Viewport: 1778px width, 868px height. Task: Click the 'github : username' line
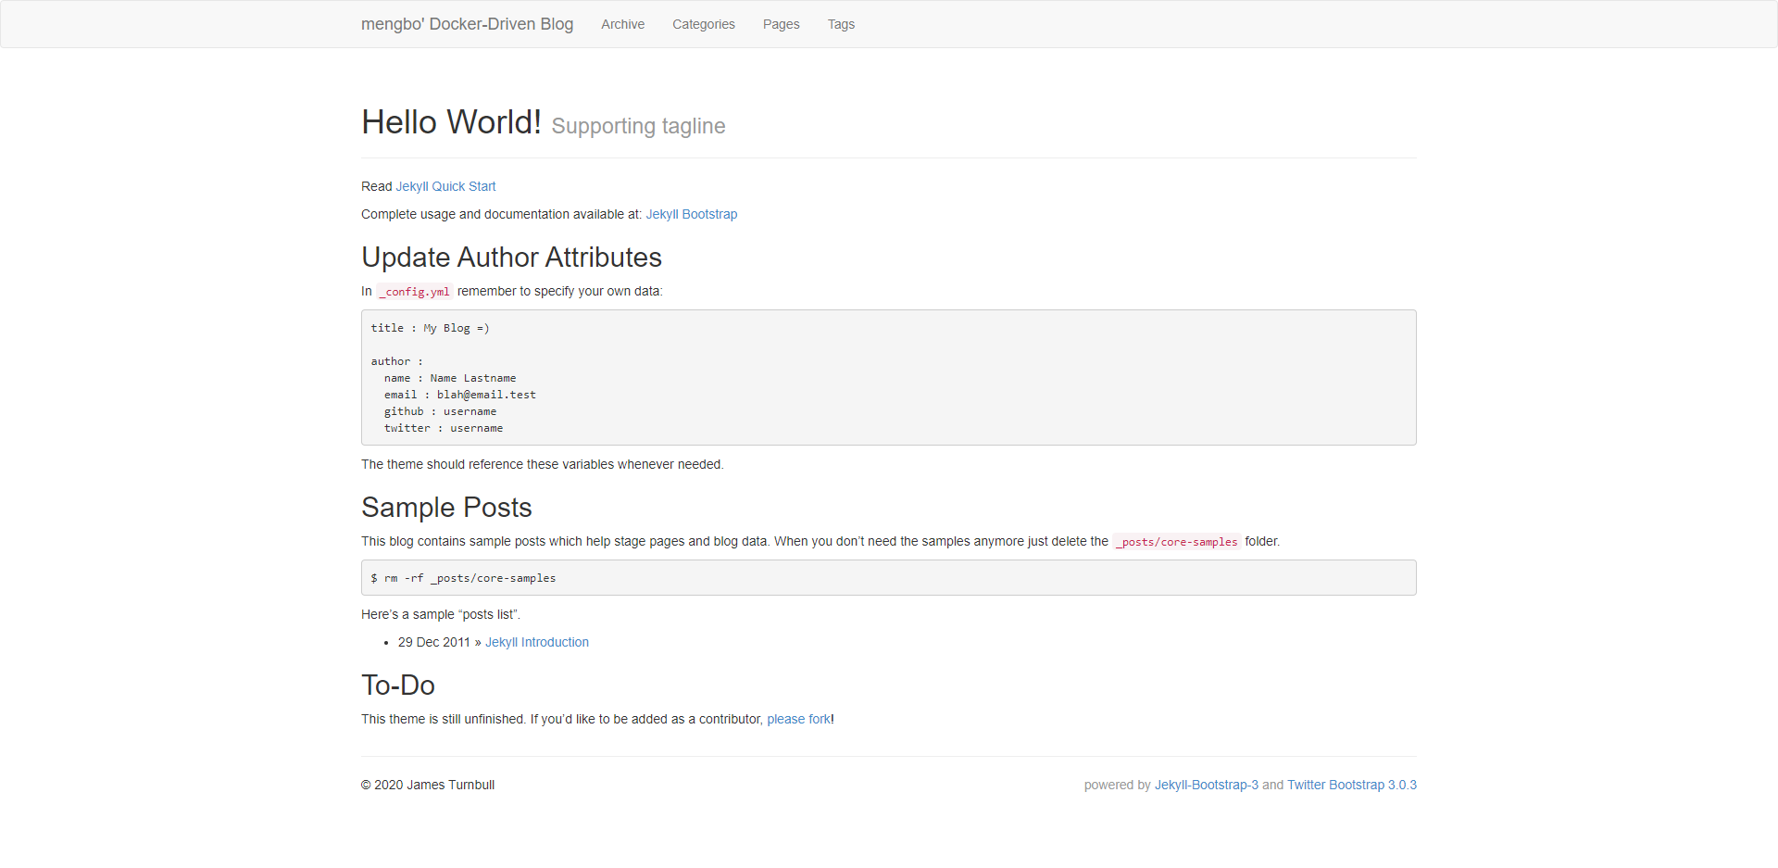pyautogui.click(x=440, y=411)
